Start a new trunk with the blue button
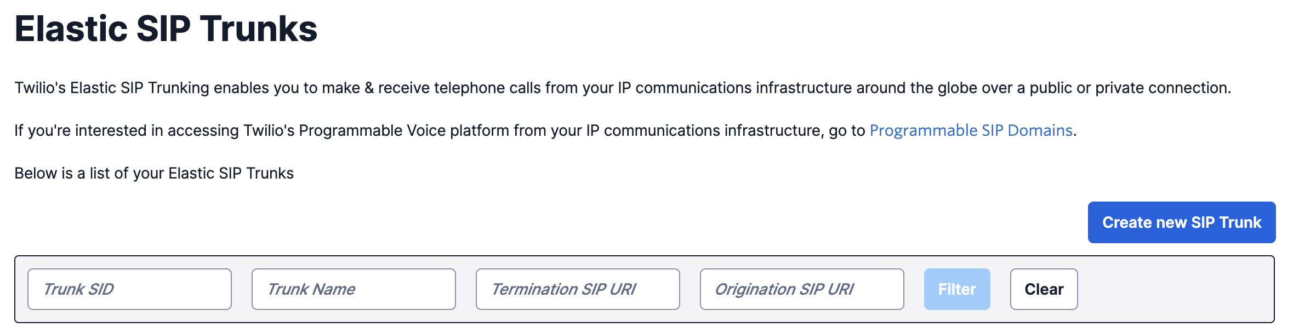This screenshot has height=333, width=1299. (x=1181, y=222)
